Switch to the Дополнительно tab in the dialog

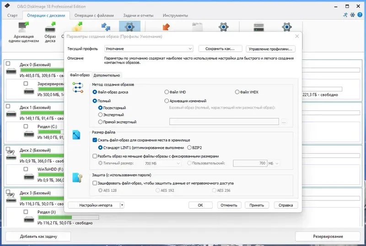point(107,75)
